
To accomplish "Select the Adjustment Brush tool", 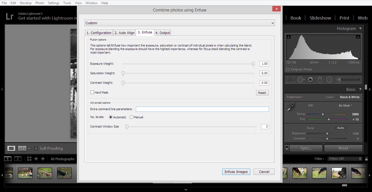I will [x=349, y=80].
